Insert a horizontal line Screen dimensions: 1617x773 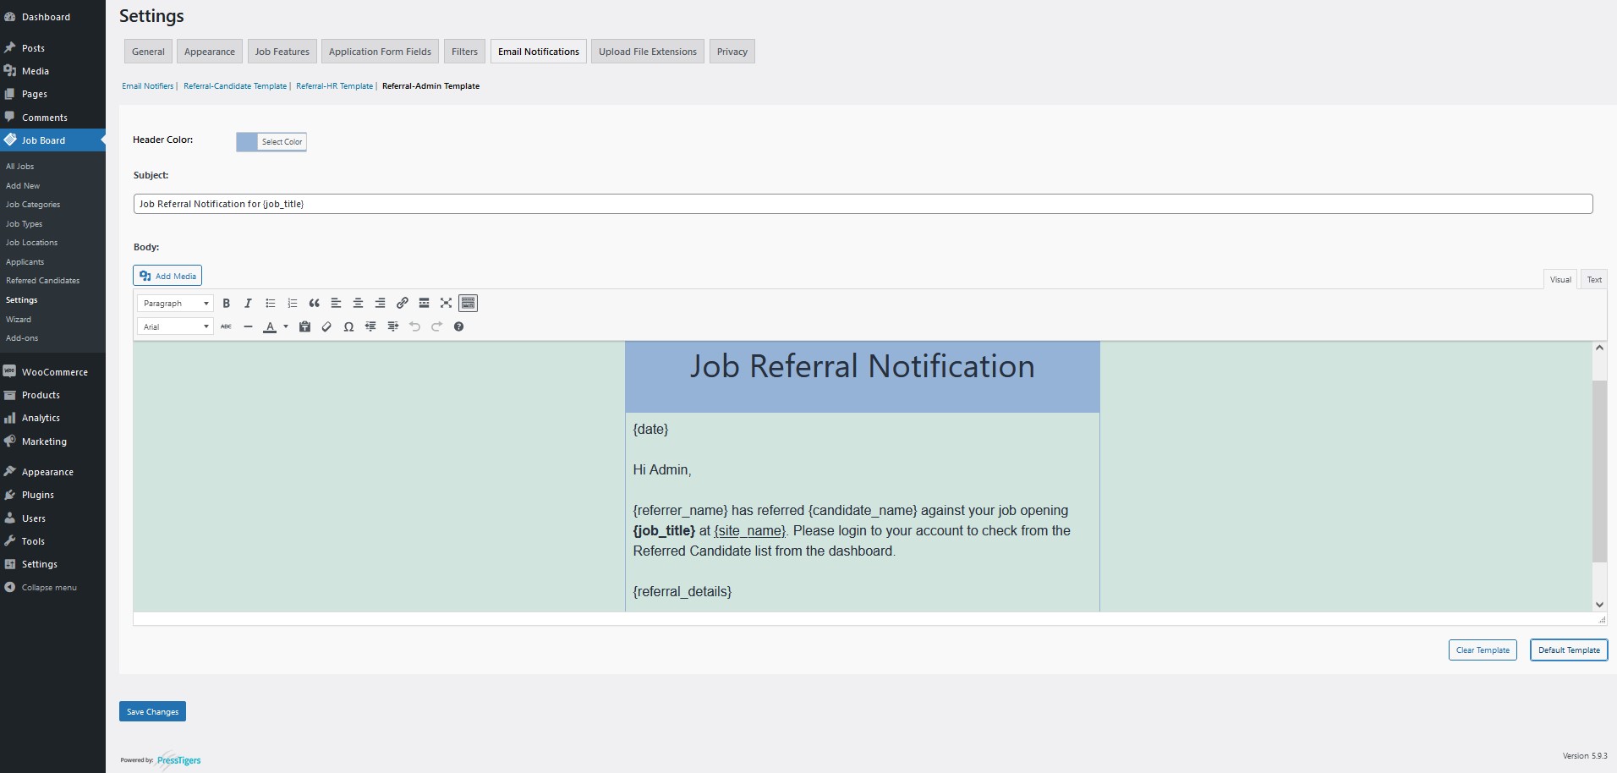[x=248, y=326]
